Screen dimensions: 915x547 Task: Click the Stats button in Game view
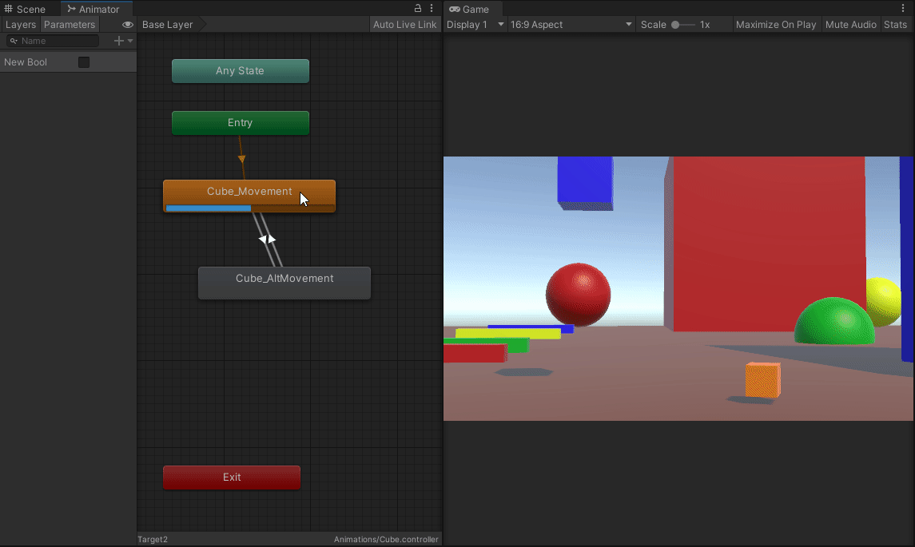pyautogui.click(x=895, y=24)
